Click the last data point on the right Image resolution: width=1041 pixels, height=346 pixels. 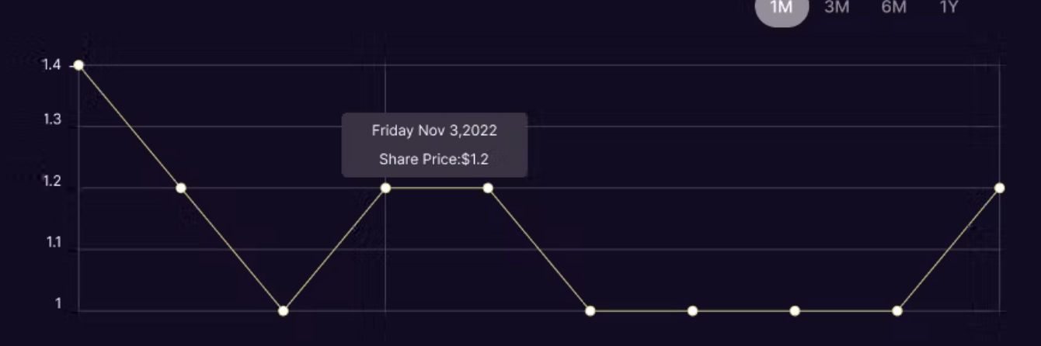[1000, 188]
